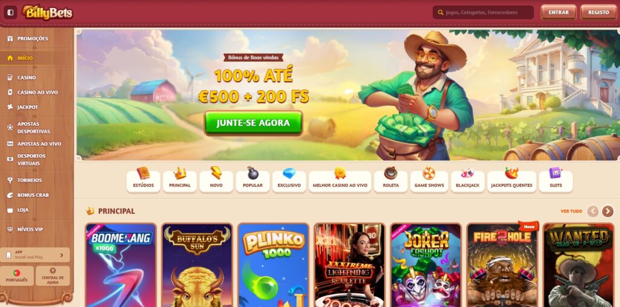Choose the Popular bomb category icon
The image size is (620, 307).
tap(252, 173)
